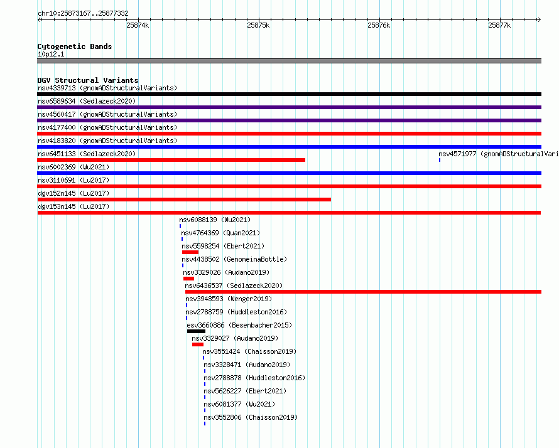This screenshot has height=448, width=559.
Task: Click the left arrow of the ruler
Action: pyautogui.click(x=39, y=20)
